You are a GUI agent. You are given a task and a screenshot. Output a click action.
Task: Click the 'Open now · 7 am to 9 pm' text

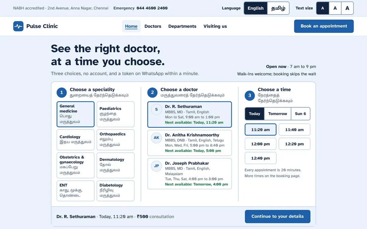(291, 67)
